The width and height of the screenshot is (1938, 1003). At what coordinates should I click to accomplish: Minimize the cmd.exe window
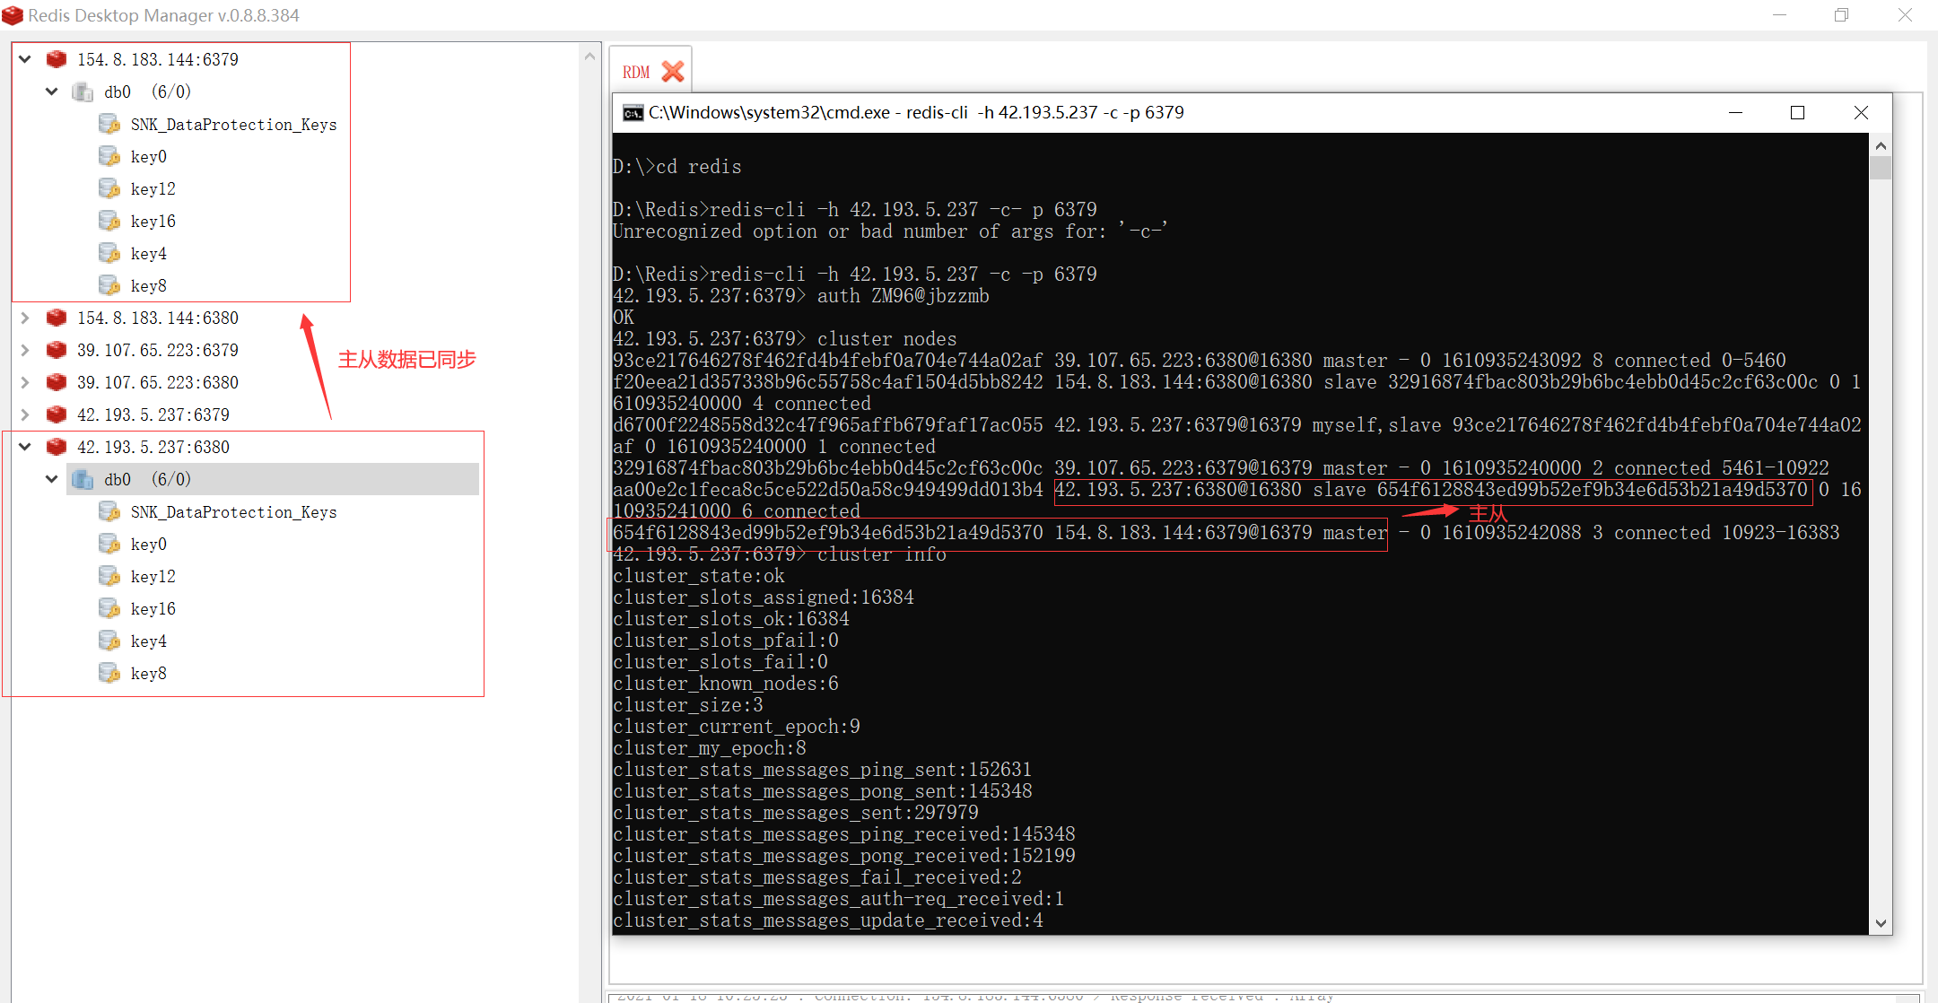1735,112
